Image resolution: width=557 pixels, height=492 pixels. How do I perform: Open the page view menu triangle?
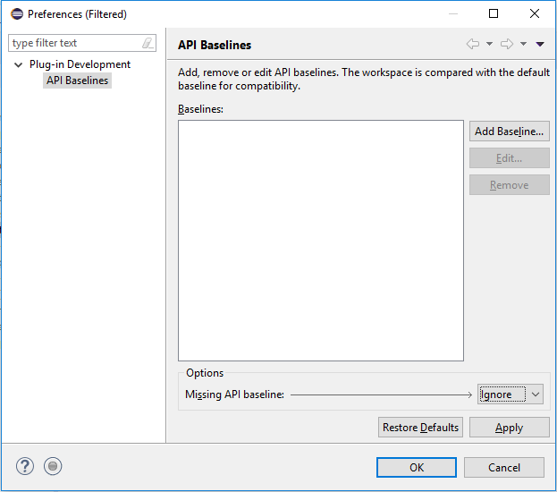(540, 44)
